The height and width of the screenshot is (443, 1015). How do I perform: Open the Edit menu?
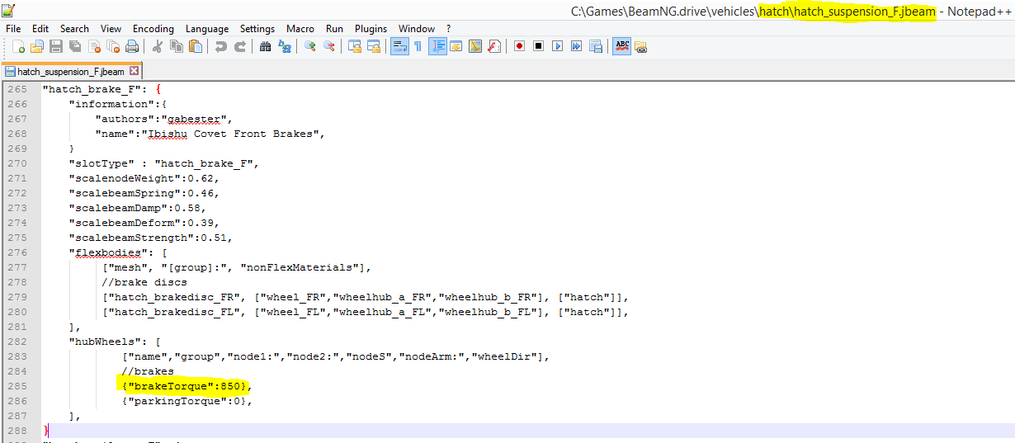[40, 28]
